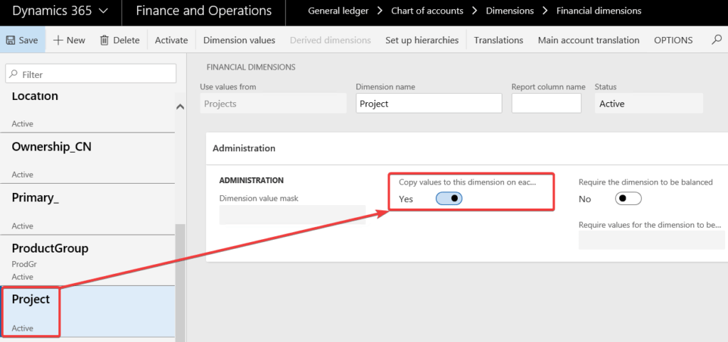Image resolution: width=728 pixels, height=342 pixels.
Task: Click the list vertical scrollbar thumb
Action: click(x=180, y=282)
